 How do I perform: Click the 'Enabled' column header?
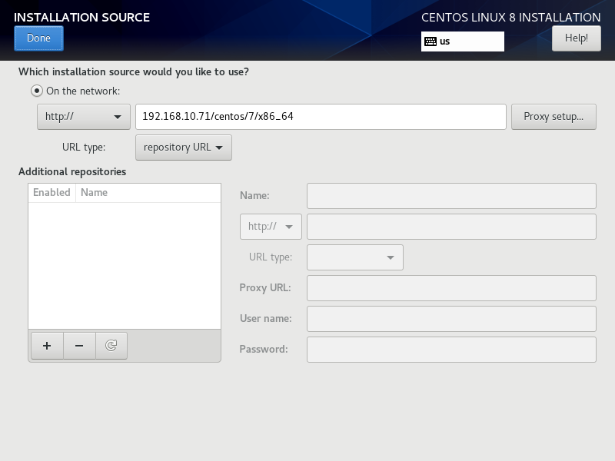tap(52, 193)
